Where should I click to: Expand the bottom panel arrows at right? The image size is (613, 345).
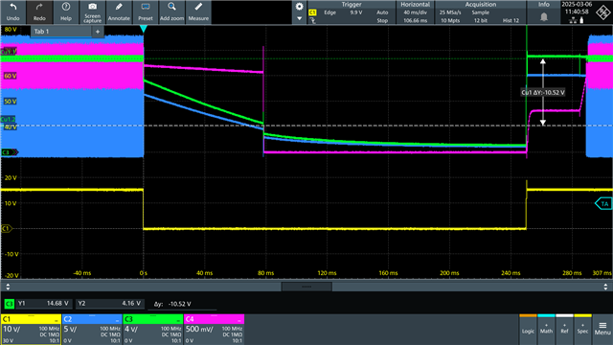tap(605, 287)
